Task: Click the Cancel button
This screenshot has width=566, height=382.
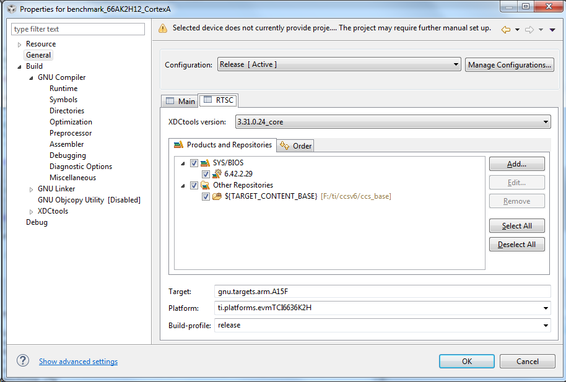Action: point(528,361)
